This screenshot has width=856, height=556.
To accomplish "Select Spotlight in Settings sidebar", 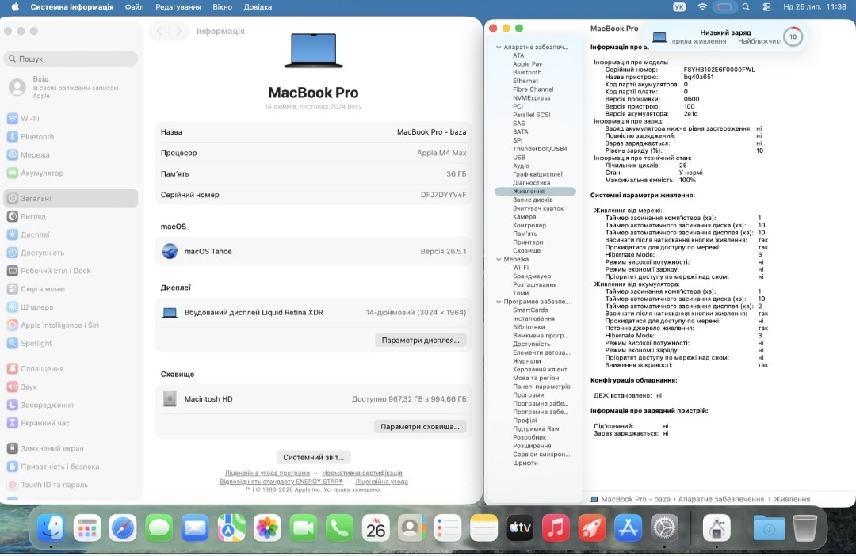I will click(x=71, y=343).
